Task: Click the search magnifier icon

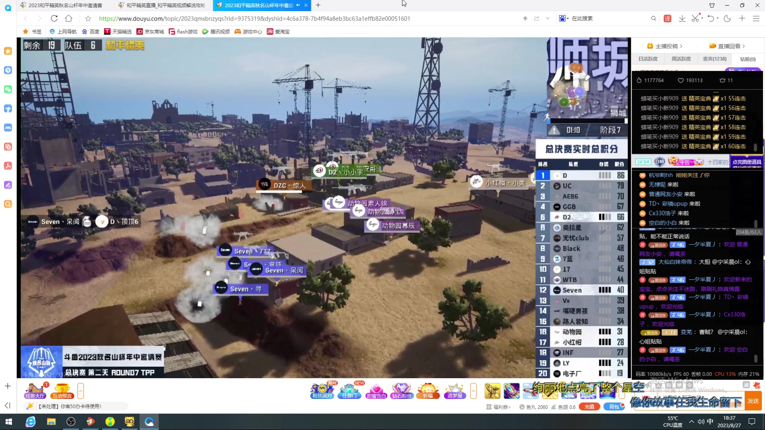Action: [x=653, y=18]
